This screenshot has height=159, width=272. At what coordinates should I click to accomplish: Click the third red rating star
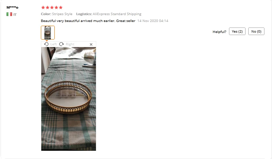pyautogui.click(x=52, y=8)
